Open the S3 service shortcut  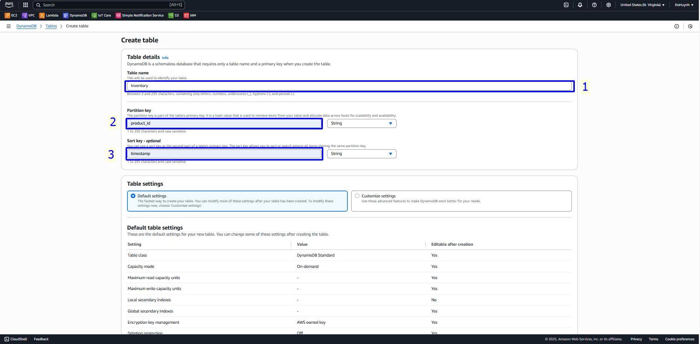coord(174,15)
